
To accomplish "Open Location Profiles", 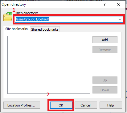I will click(x=22, y=105).
